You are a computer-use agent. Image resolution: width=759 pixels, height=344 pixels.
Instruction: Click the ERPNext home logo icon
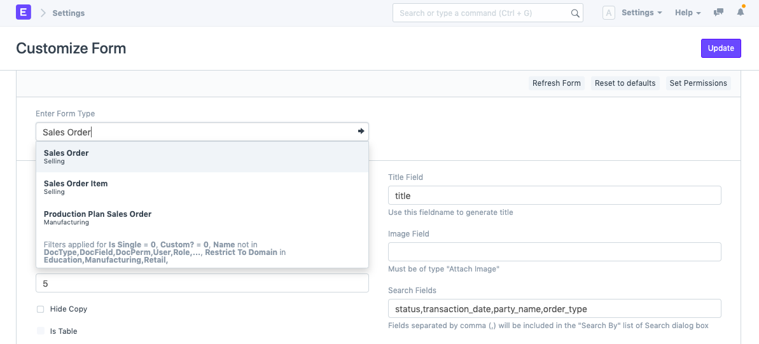coord(24,13)
